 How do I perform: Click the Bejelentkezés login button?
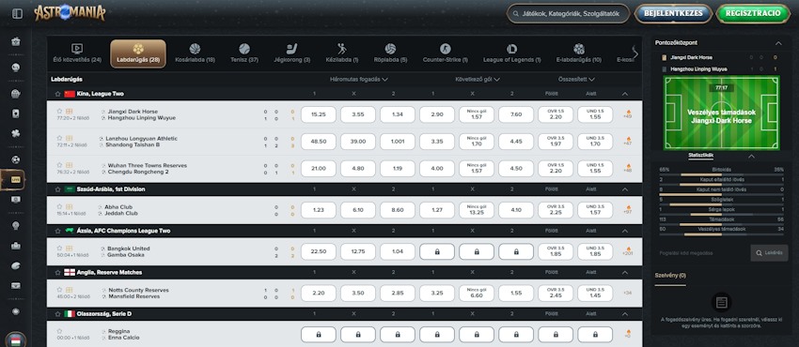(x=673, y=13)
